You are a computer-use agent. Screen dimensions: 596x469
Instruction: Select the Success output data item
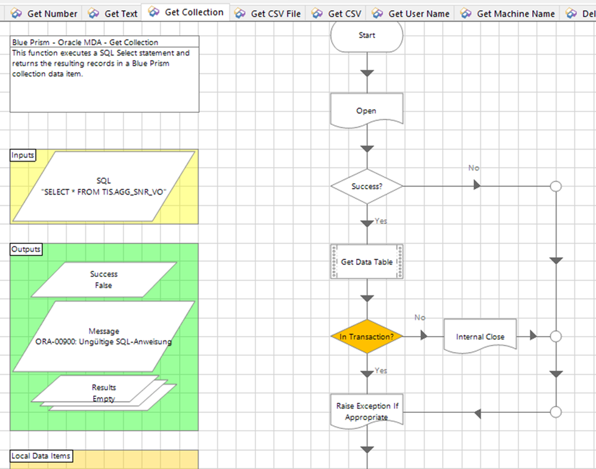103,279
